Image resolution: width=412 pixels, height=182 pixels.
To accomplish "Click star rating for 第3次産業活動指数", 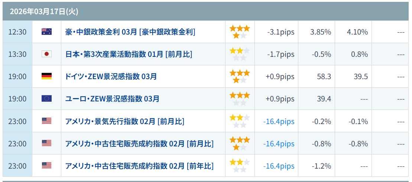I will coord(240,54).
